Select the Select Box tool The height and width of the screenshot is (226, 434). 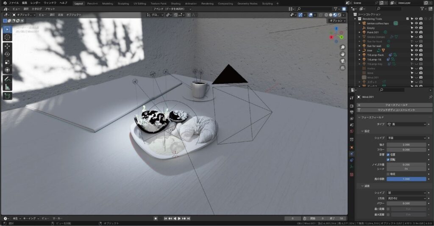[x=7, y=29]
